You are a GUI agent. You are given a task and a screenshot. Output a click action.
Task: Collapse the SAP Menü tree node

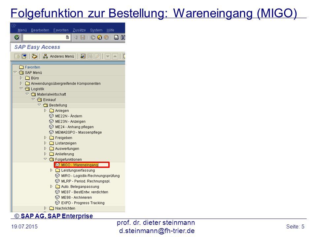click(x=15, y=72)
